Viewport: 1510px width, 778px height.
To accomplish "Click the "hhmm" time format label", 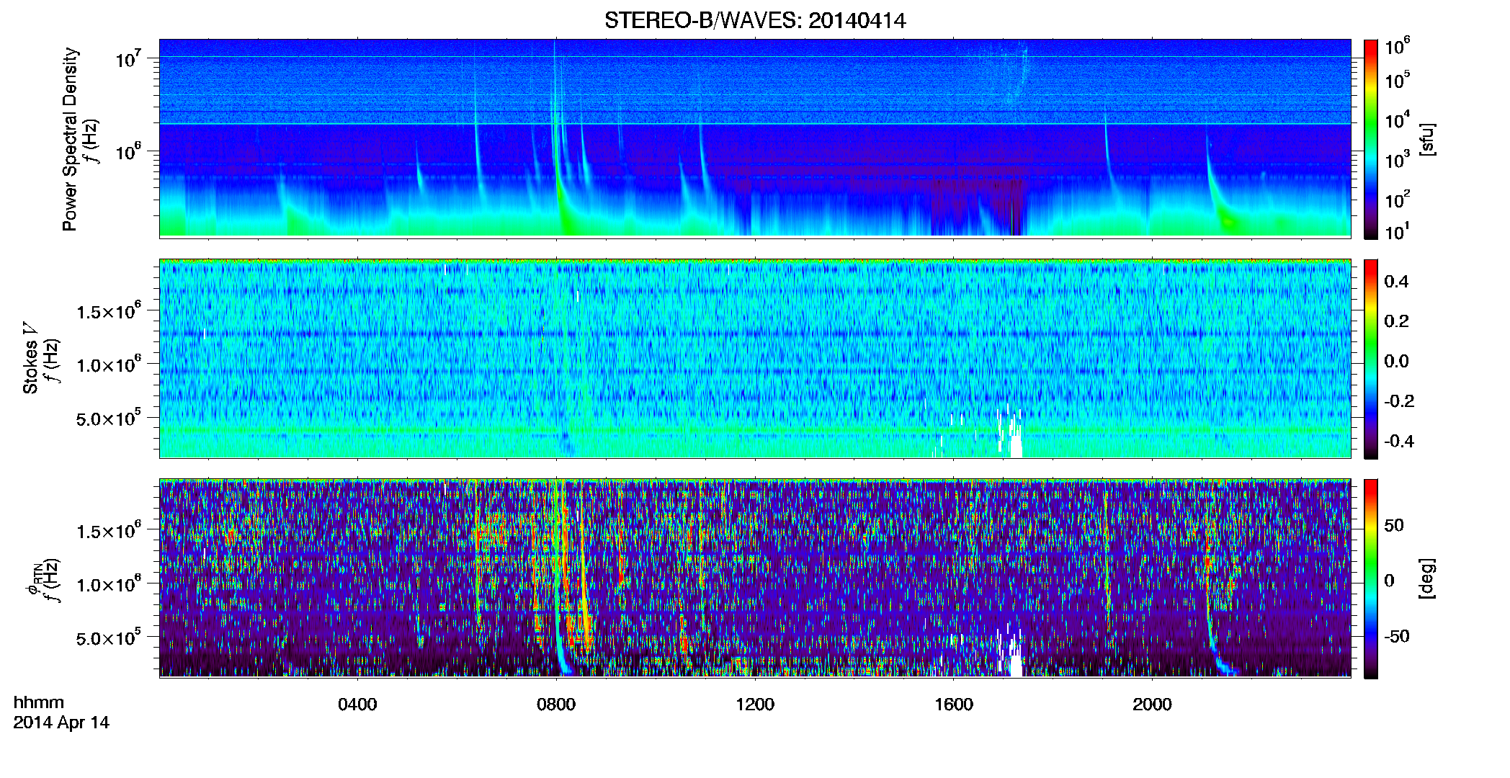I will (39, 702).
